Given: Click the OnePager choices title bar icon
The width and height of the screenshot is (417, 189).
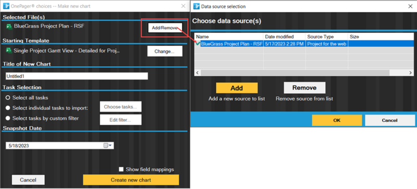Looking at the screenshot, I should 6,6.
